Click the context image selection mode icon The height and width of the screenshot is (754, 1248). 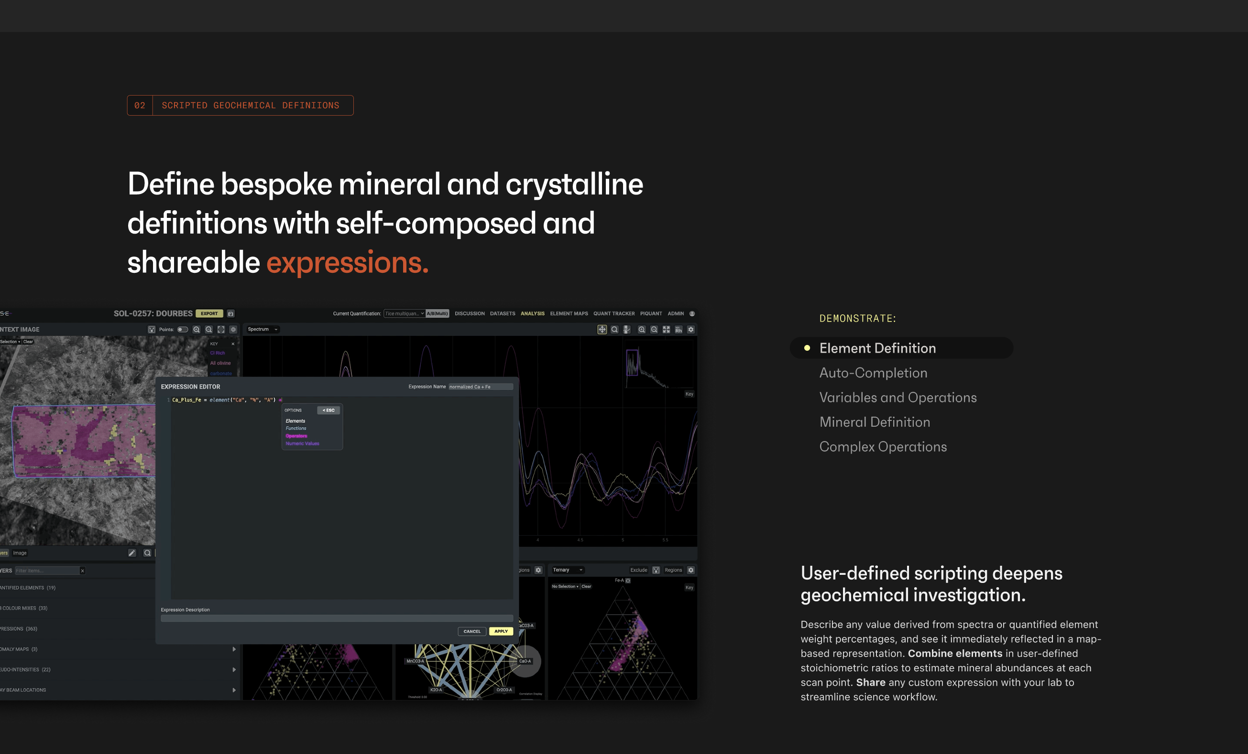[152, 329]
